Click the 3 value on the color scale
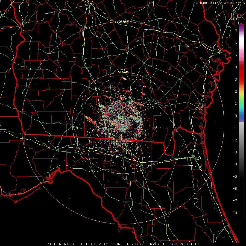This screenshot has height=246, width=246. coord(236,79)
